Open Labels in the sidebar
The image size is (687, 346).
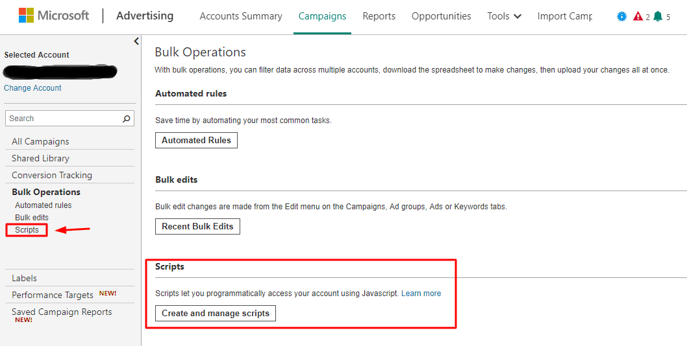point(24,278)
